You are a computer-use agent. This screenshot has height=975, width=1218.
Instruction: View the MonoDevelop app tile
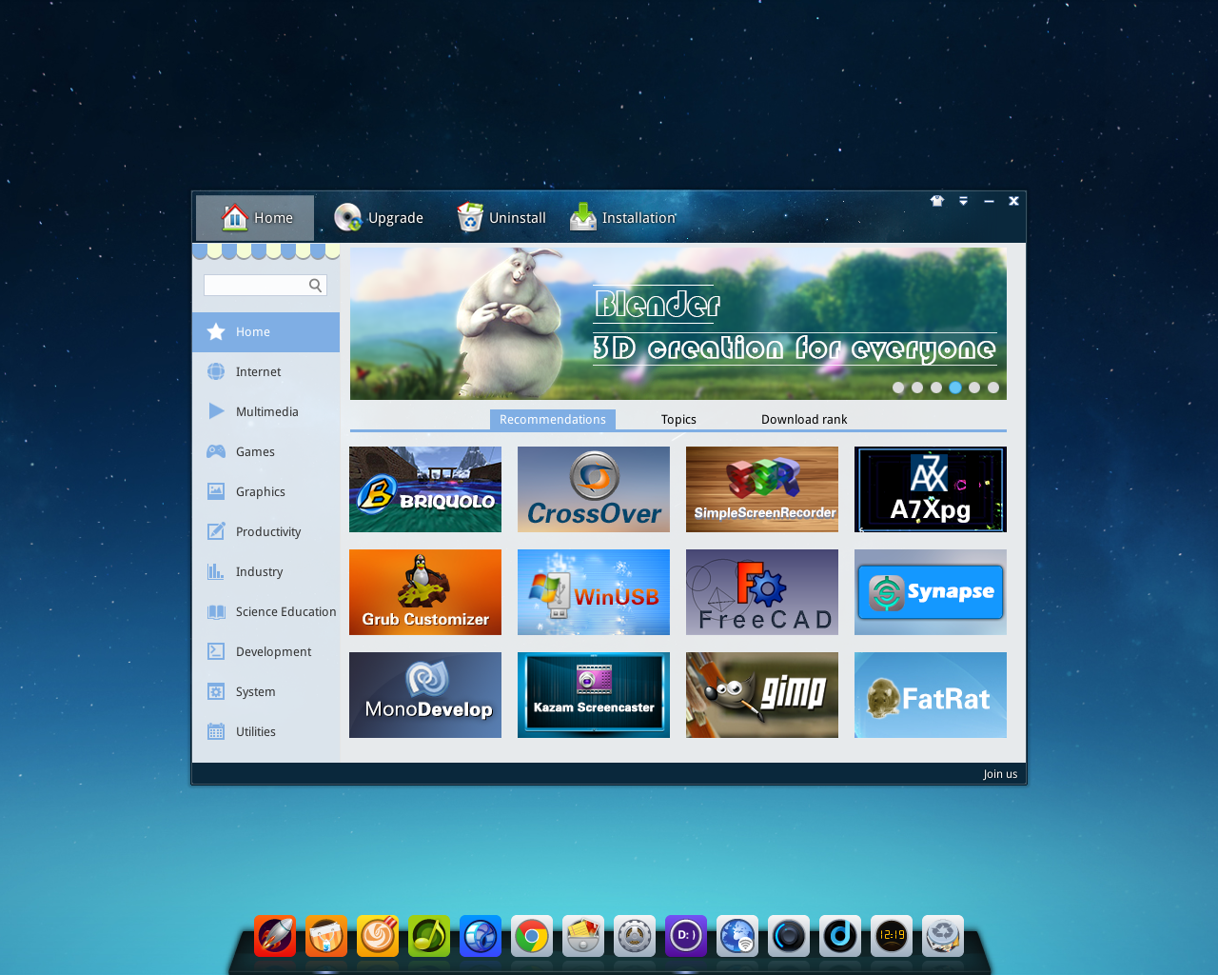tap(425, 695)
